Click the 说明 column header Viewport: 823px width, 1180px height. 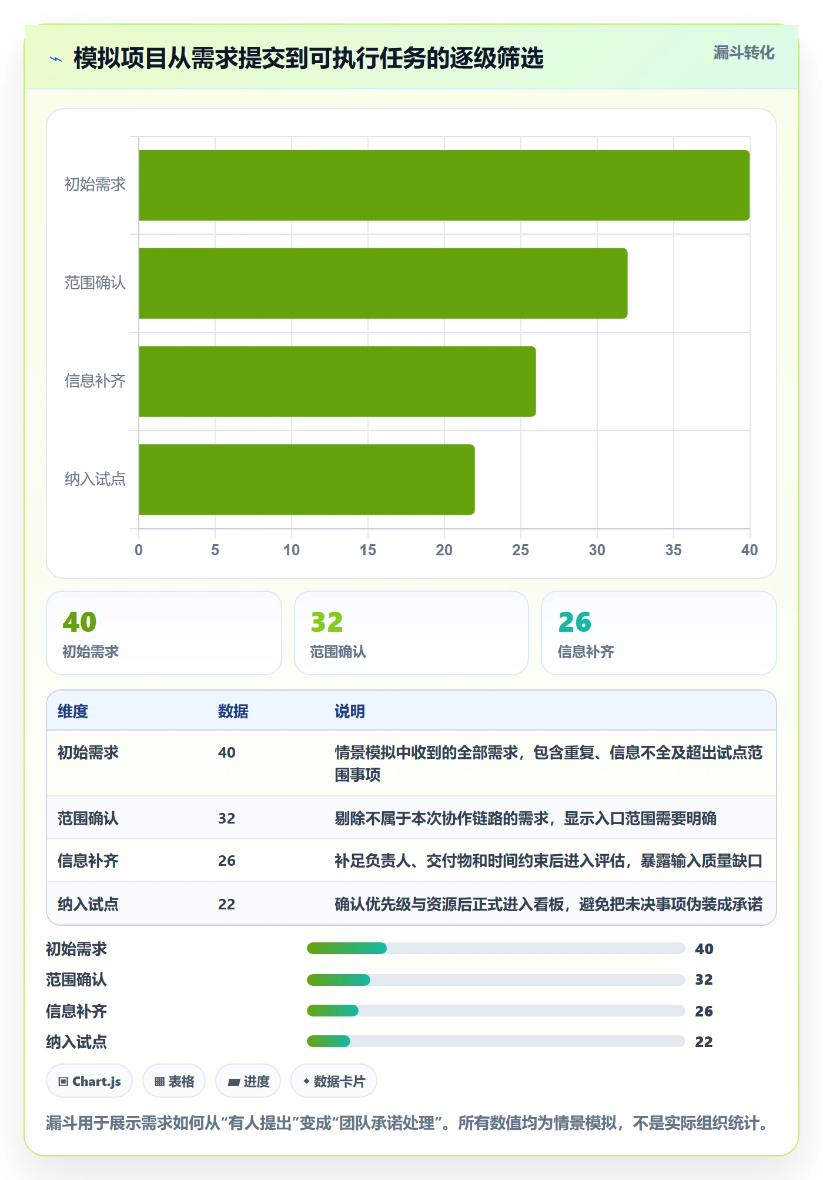coord(350,711)
